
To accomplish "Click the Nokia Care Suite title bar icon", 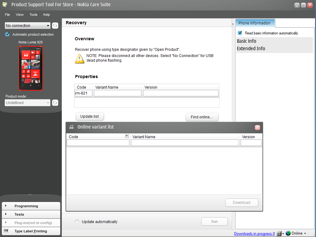I will 5,4.
